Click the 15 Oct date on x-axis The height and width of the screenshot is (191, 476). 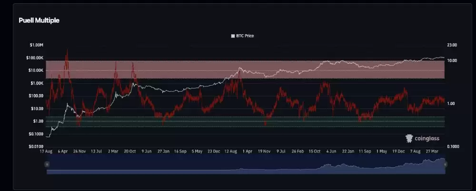pos(314,151)
